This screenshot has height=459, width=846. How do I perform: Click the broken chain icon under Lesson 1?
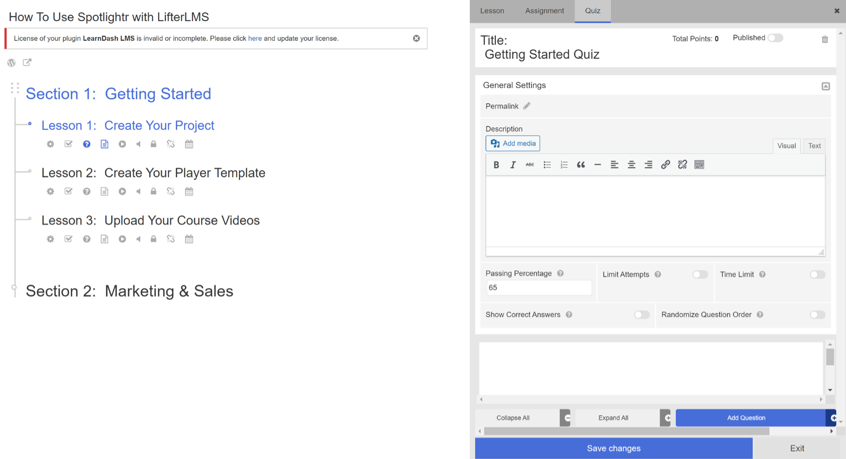pos(171,144)
